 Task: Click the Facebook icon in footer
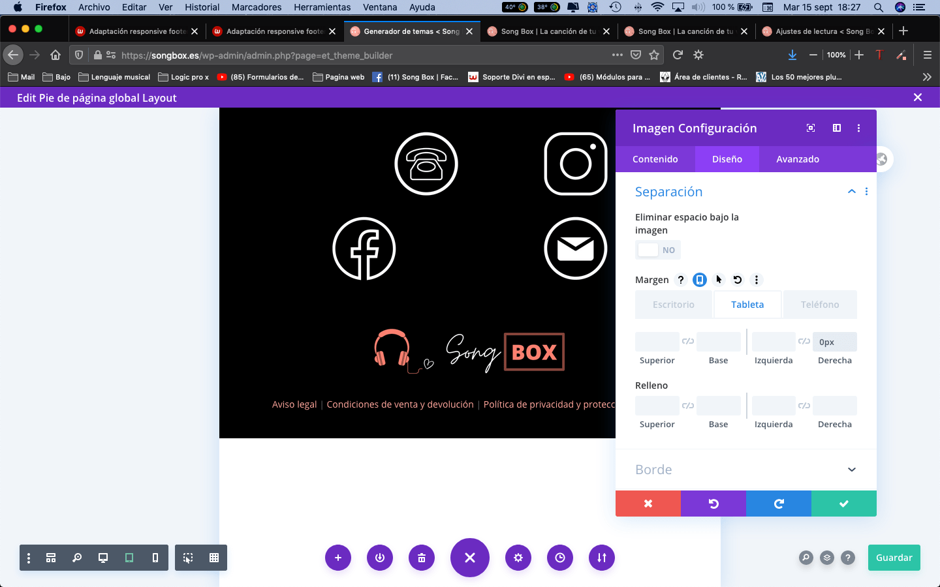coord(364,248)
